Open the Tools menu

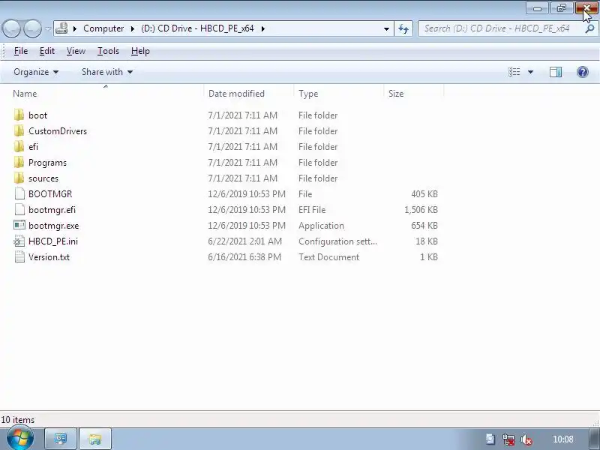[x=108, y=51]
